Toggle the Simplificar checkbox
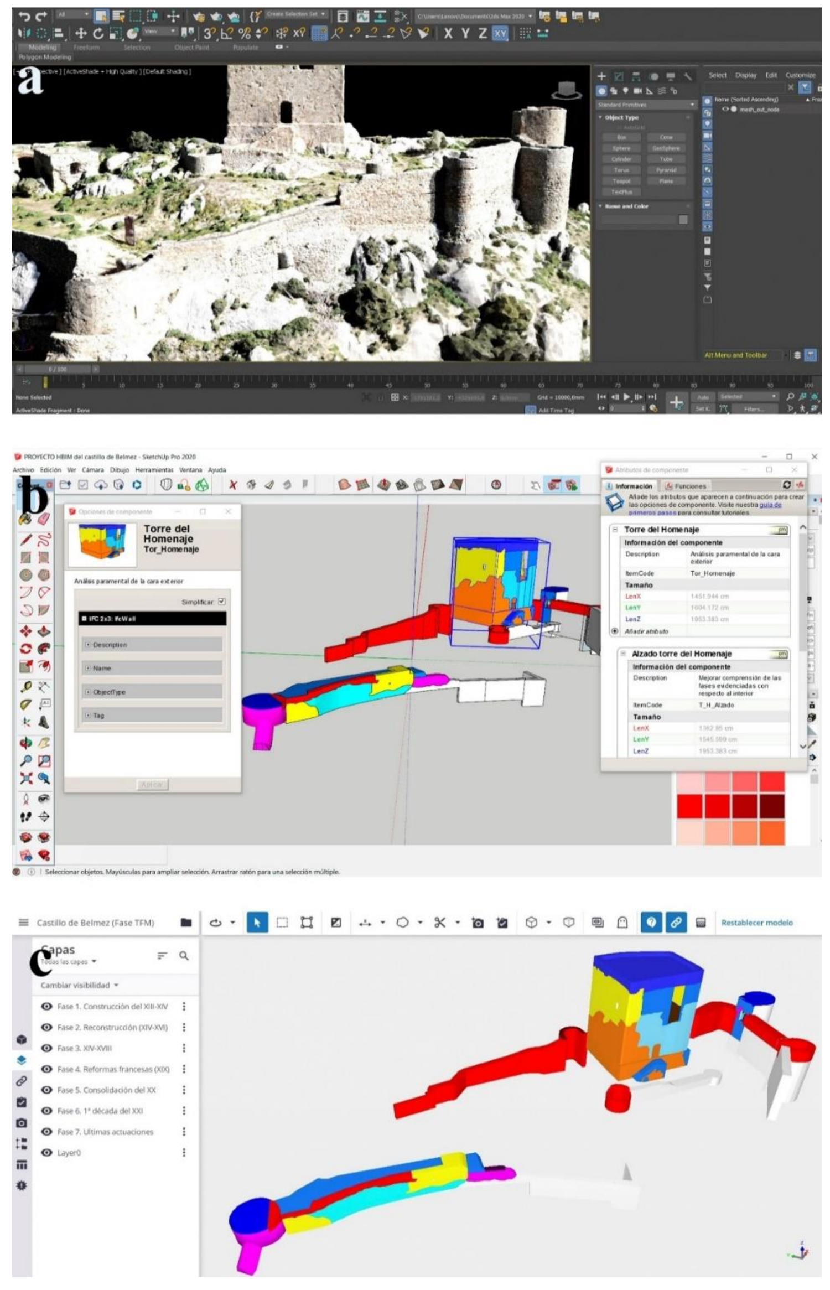Viewport: 830px width, 1290px height. point(221,602)
